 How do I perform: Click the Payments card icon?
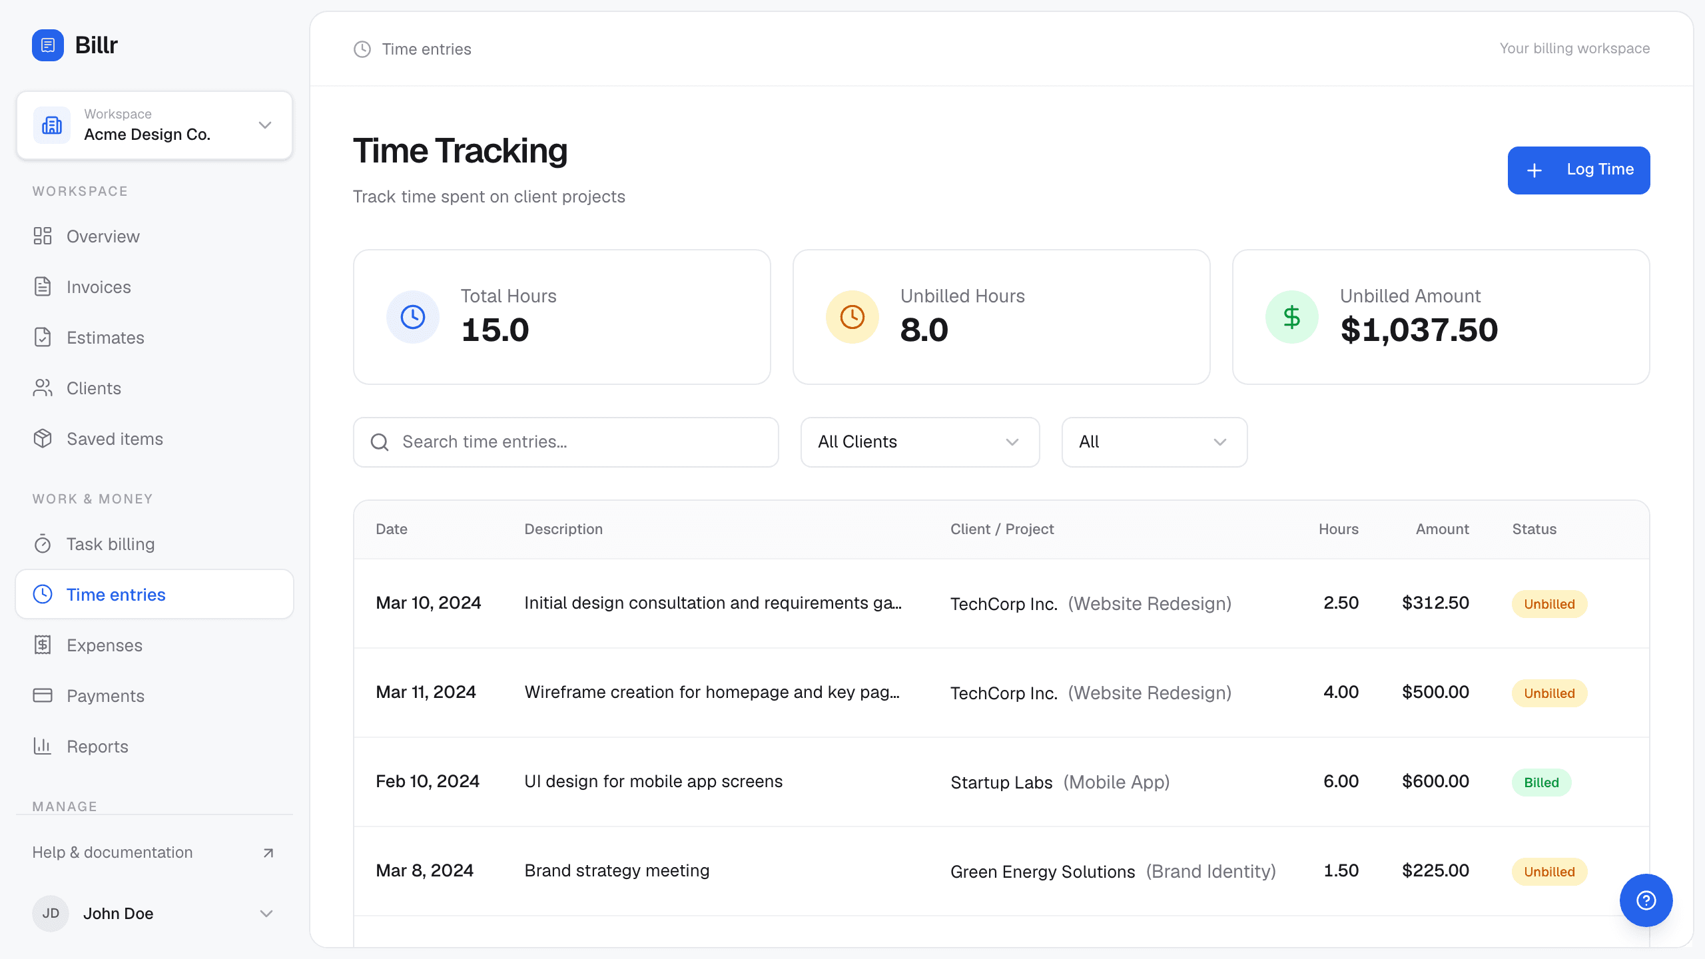(x=43, y=695)
